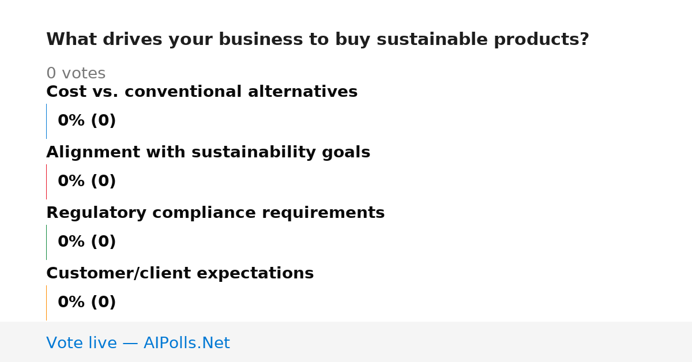The width and height of the screenshot is (692, 362).
Task: Click the green bar under Regulatory option
Action: tap(46, 242)
